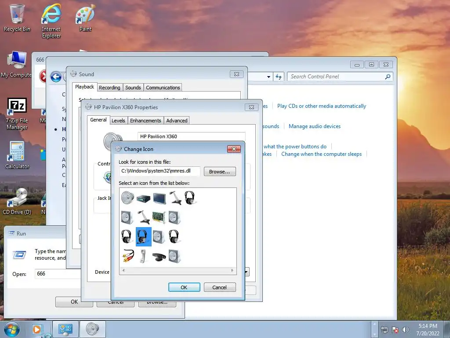Choose the AV receiver icon
450x338 pixels.
click(143, 198)
